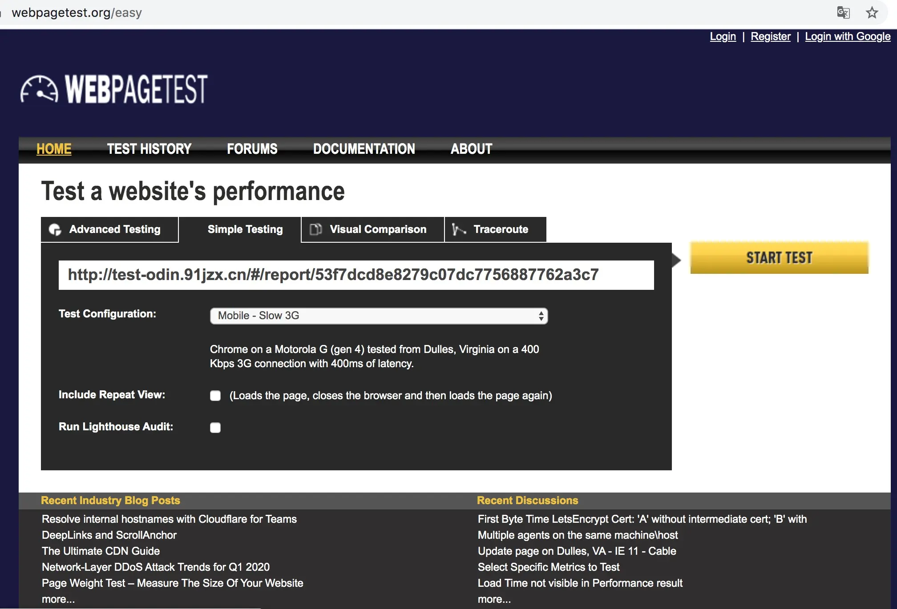Viewport: 897px width, 609px height.
Task: Switch to the Simple Testing tab
Action: pos(245,229)
